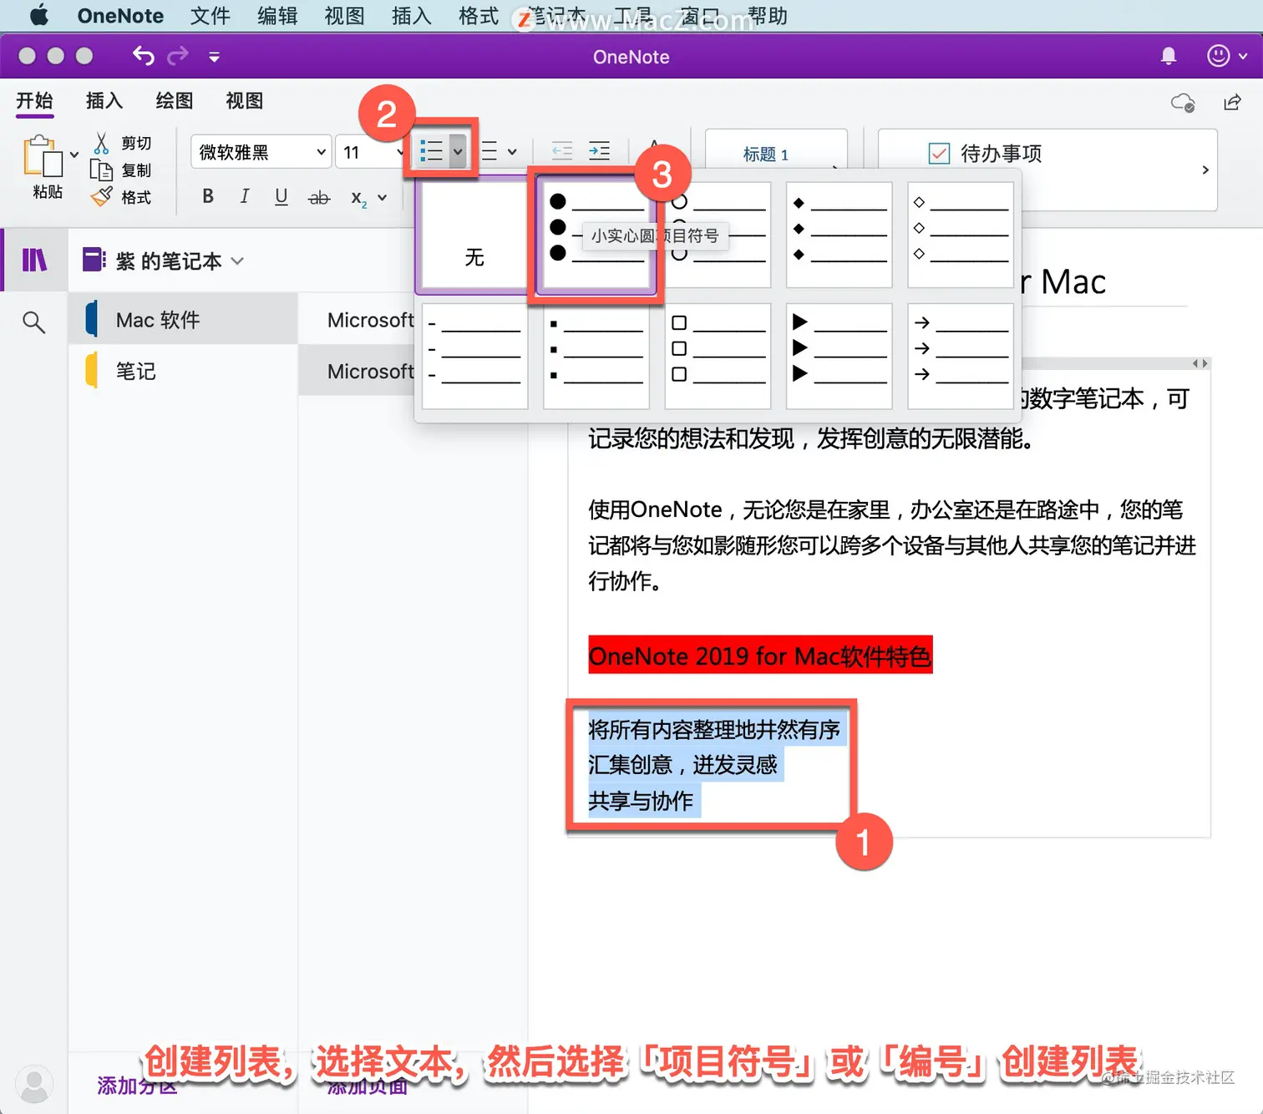The height and width of the screenshot is (1114, 1263).
Task: Expand the subscript options arrow
Action: [383, 198]
